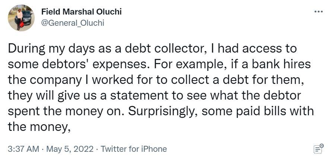Viewport: 330px width, 160px height.
Task: Open the three-dot More options menu
Action: point(318,12)
